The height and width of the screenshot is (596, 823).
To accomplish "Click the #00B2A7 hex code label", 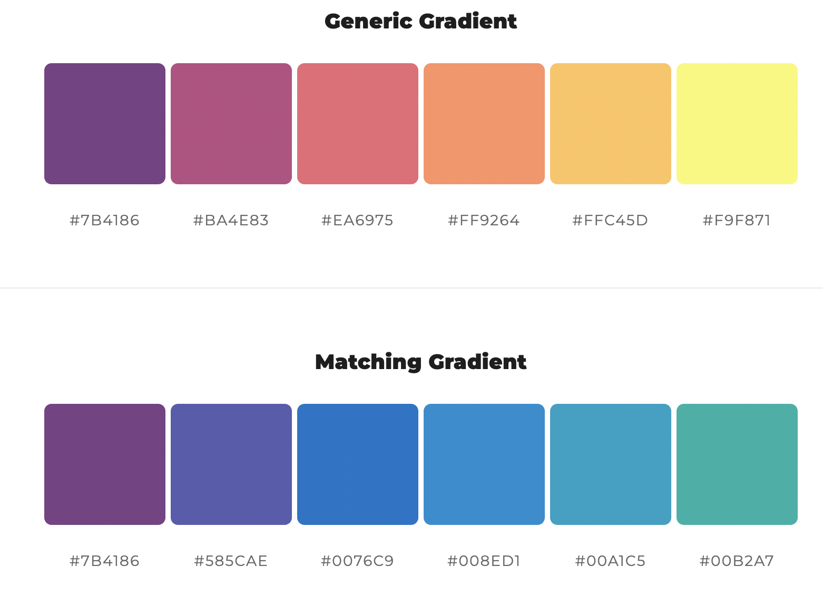I will pos(737,561).
